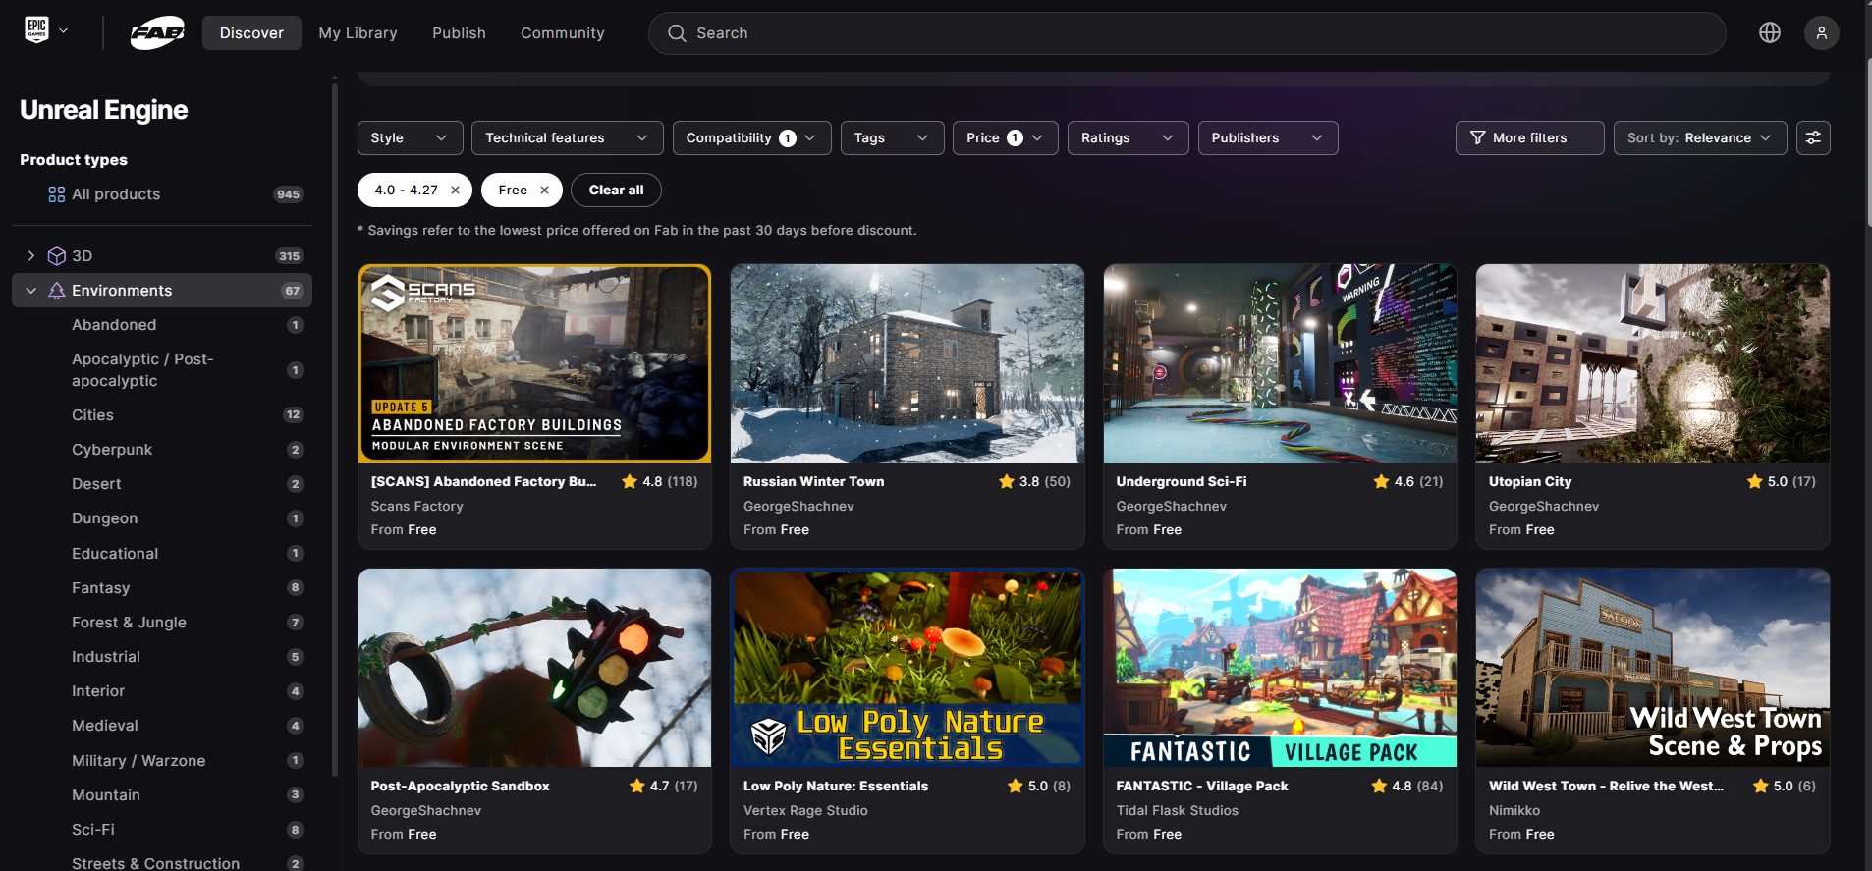Remove the Free price filter chip
The height and width of the screenshot is (871, 1872).
coord(544,191)
